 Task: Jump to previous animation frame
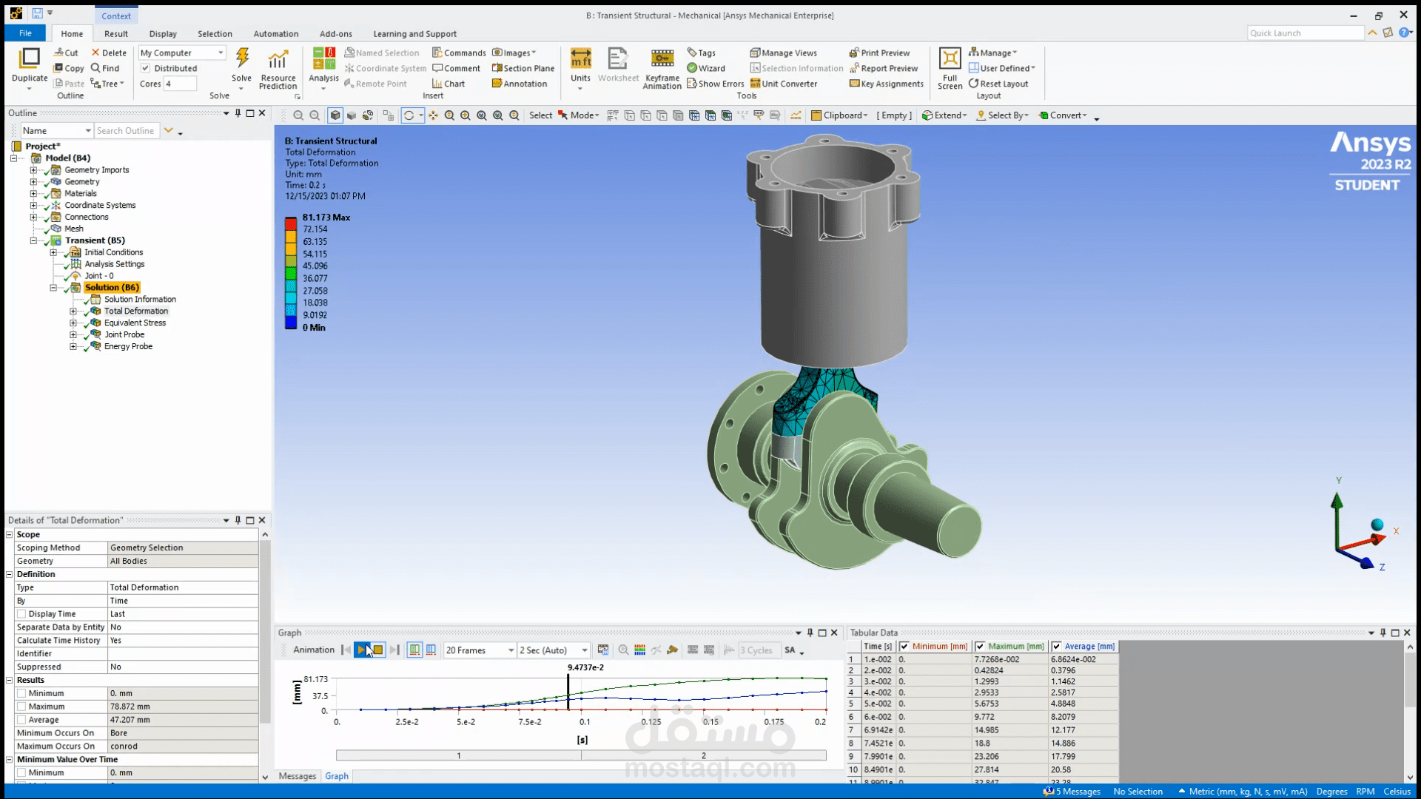[x=346, y=650]
